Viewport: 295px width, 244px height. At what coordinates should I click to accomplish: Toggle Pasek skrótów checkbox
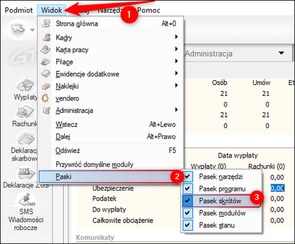(x=188, y=201)
